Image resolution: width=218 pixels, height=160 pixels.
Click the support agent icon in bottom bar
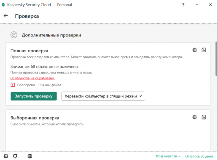(15, 156)
